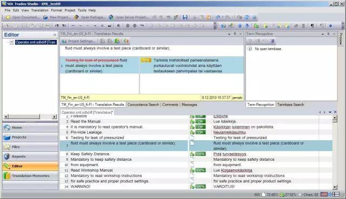346x199 pixels.
Task: Open Term Recognition panel dropdown arrow
Action: [x=323, y=34]
